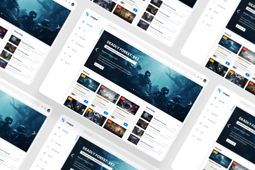
Task: Select the active white carousel dot in the central banner
Action: click(x=133, y=90)
